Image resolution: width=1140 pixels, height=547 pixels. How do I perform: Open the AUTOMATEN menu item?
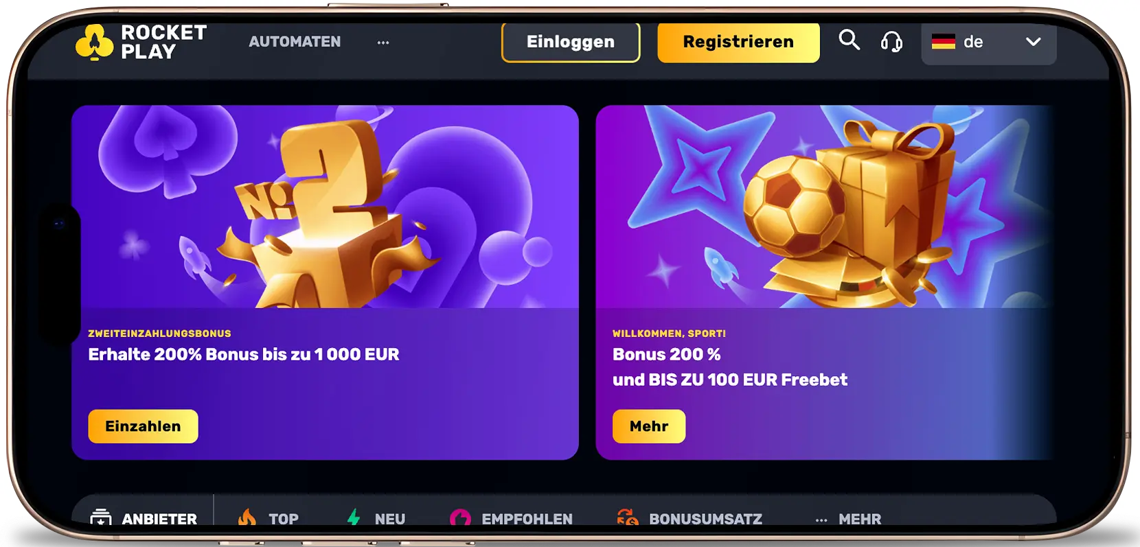[x=295, y=42]
